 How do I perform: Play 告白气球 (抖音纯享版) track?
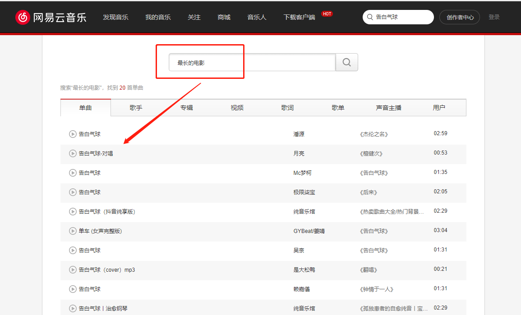pyautogui.click(x=73, y=212)
